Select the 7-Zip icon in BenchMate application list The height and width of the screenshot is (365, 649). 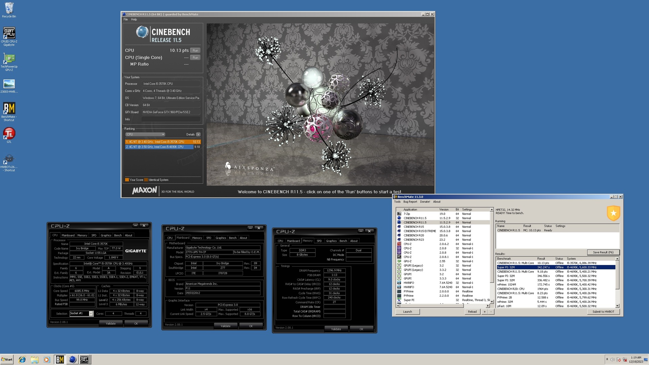coord(399,214)
